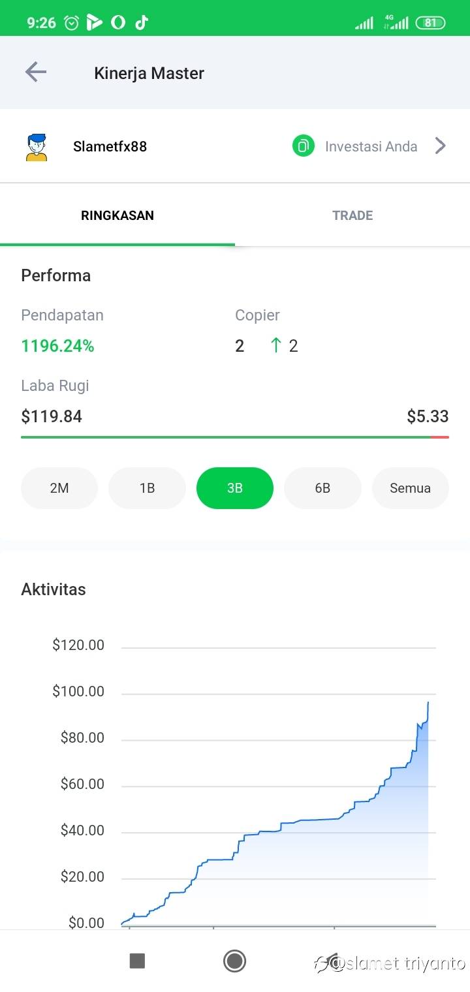Tap the Android home circle button

click(x=234, y=961)
